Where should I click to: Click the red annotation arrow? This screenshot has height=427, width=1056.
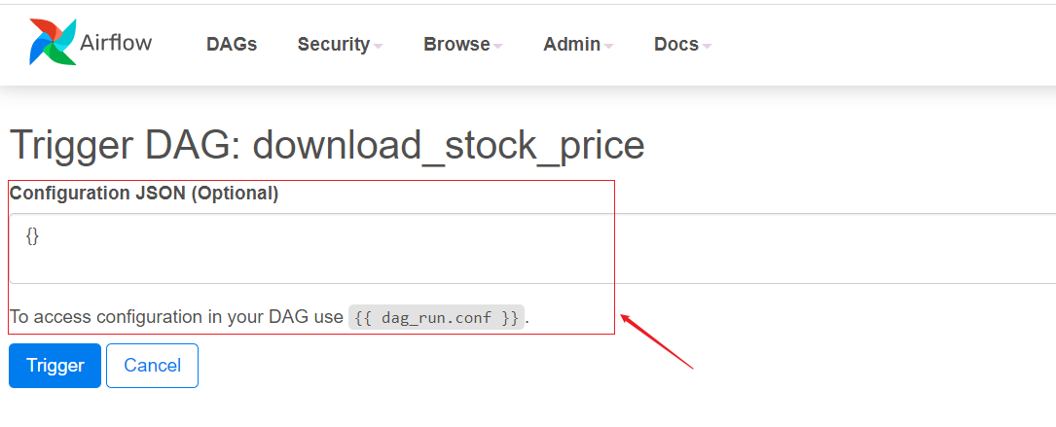point(656,340)
